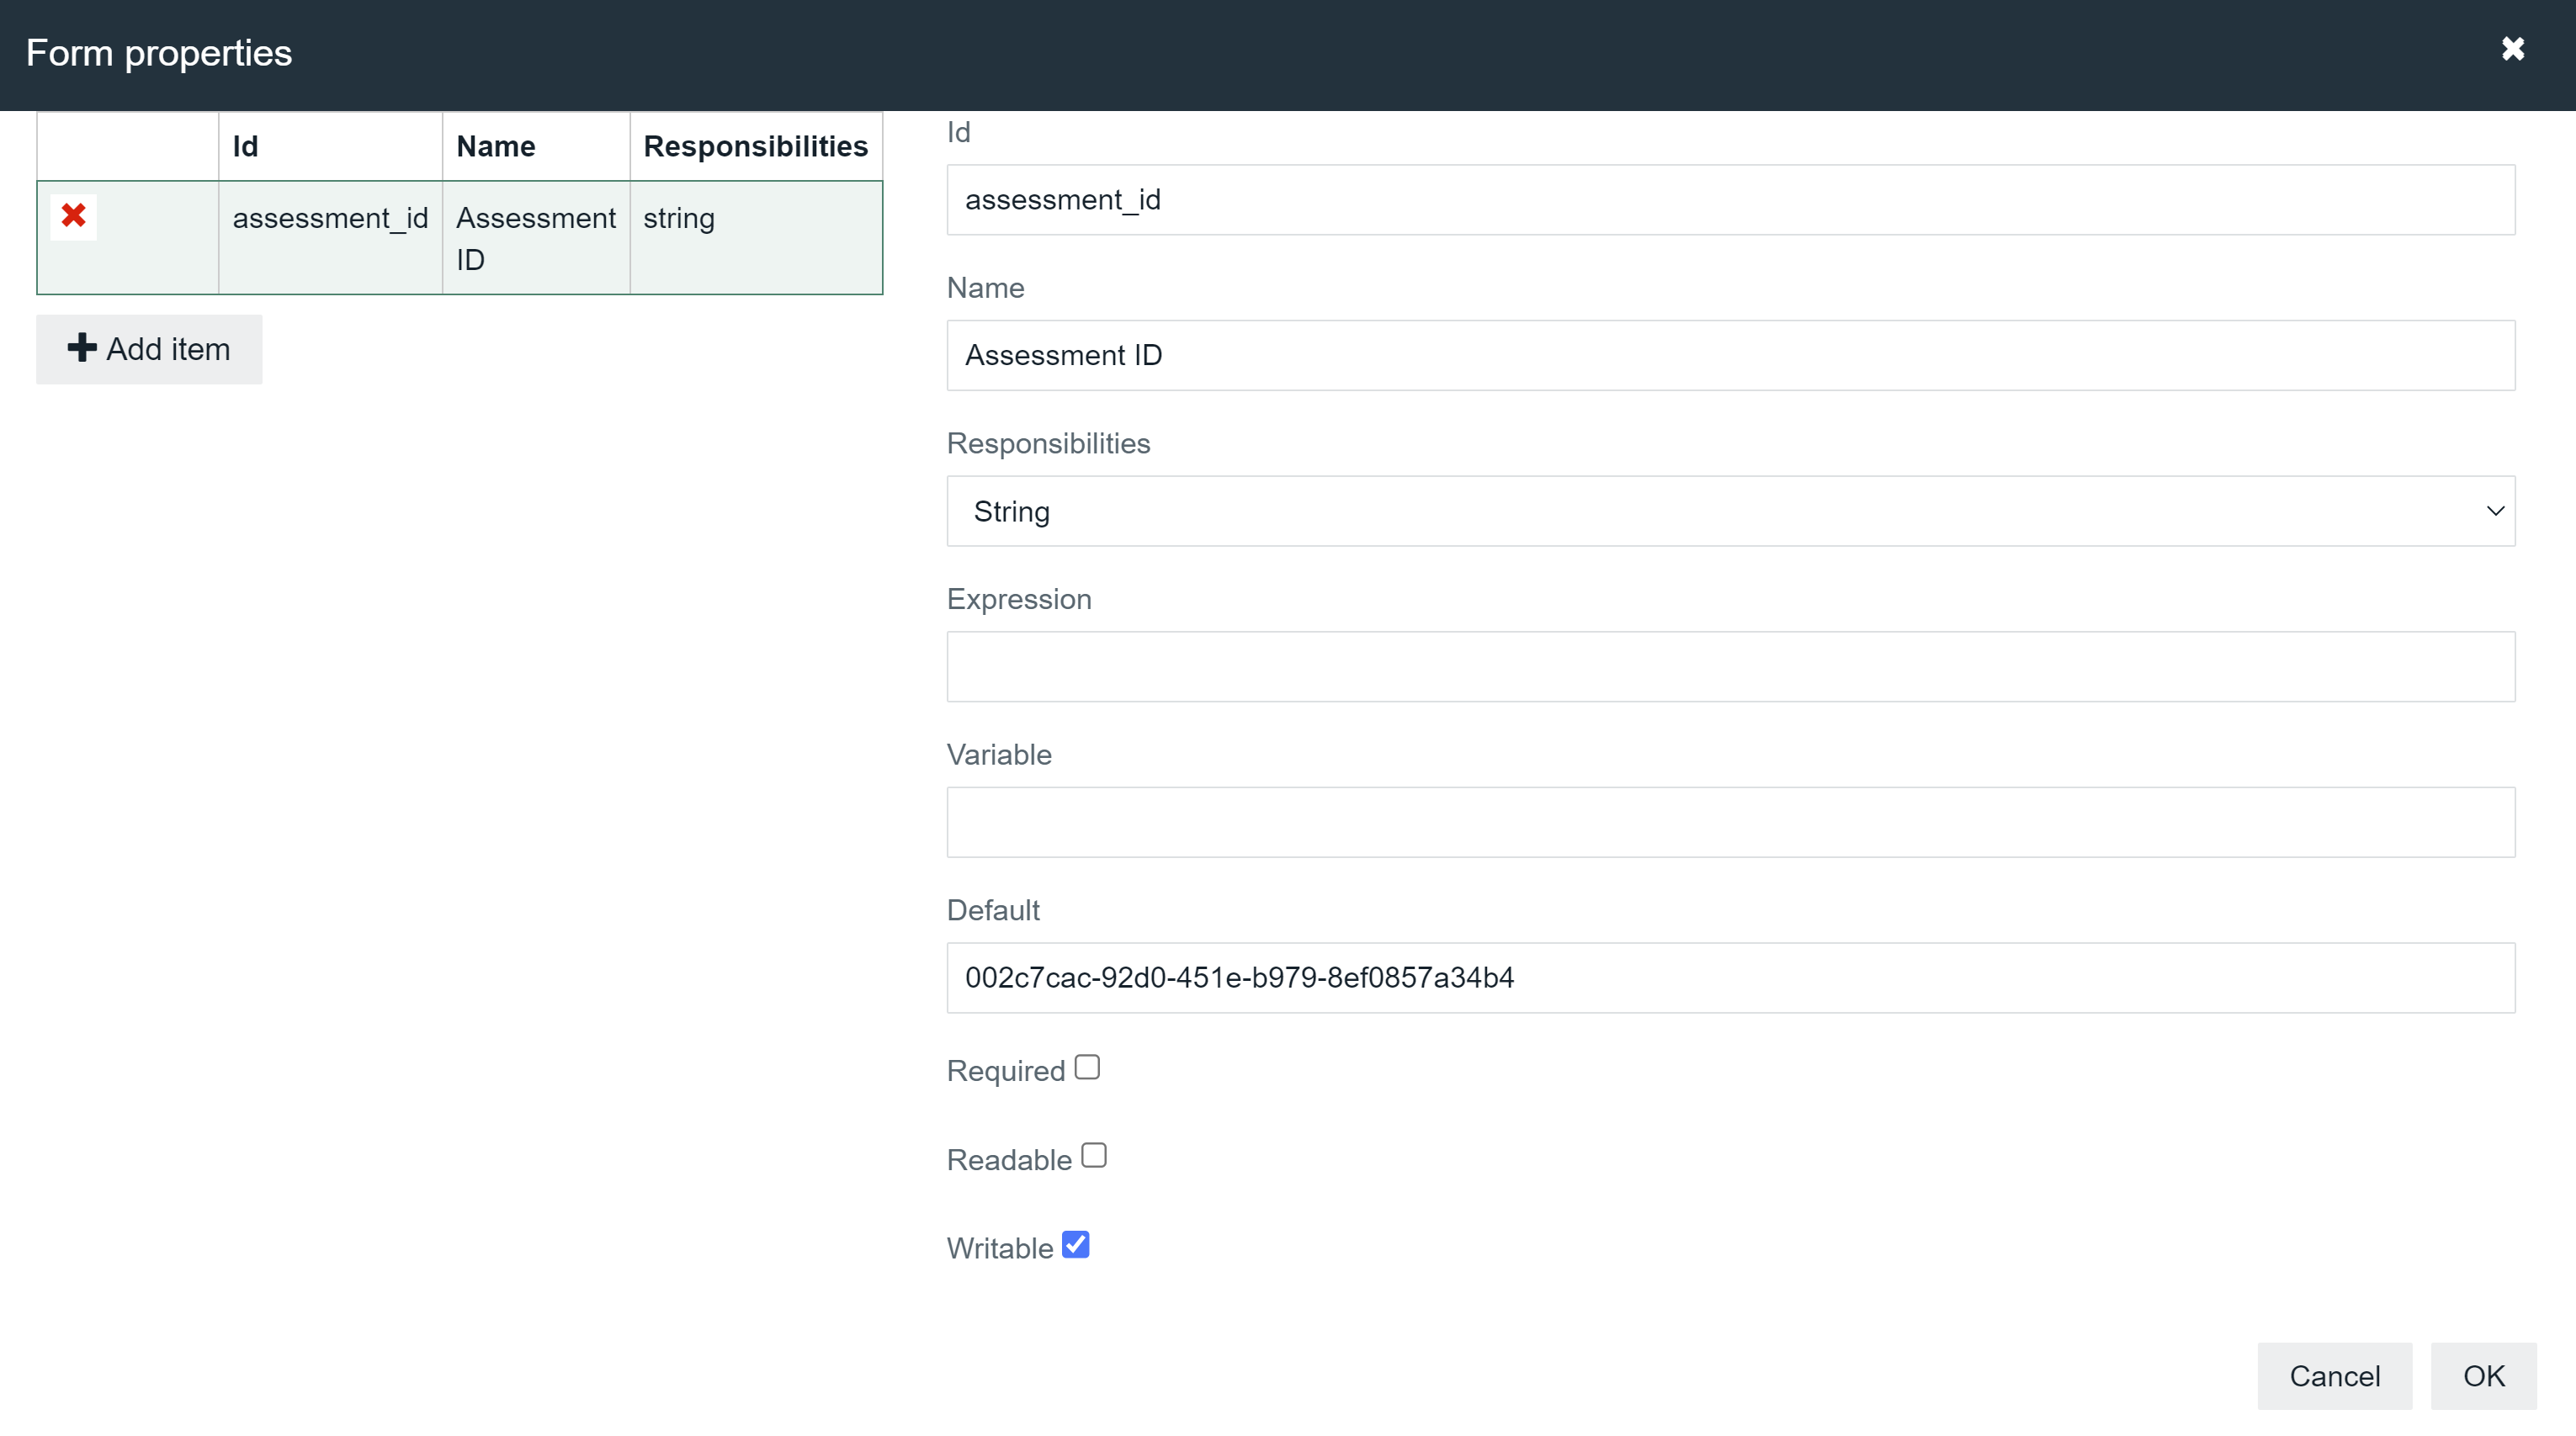Click the empty Expression input field
The width and height of the screenshot is (2576, 1436).
(1730, 666)
